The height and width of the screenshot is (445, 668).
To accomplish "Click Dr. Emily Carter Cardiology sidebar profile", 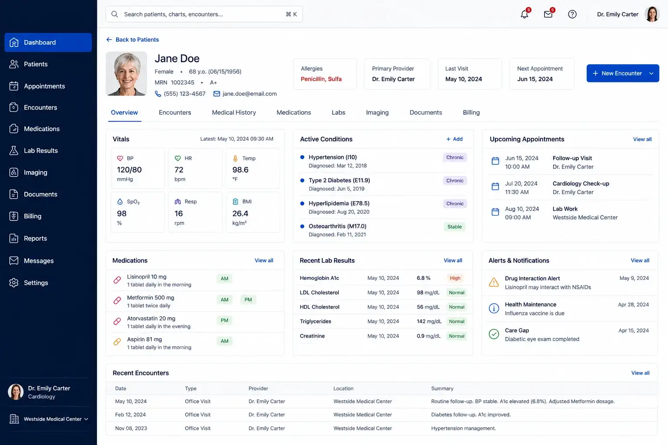I will pos(49,392).
